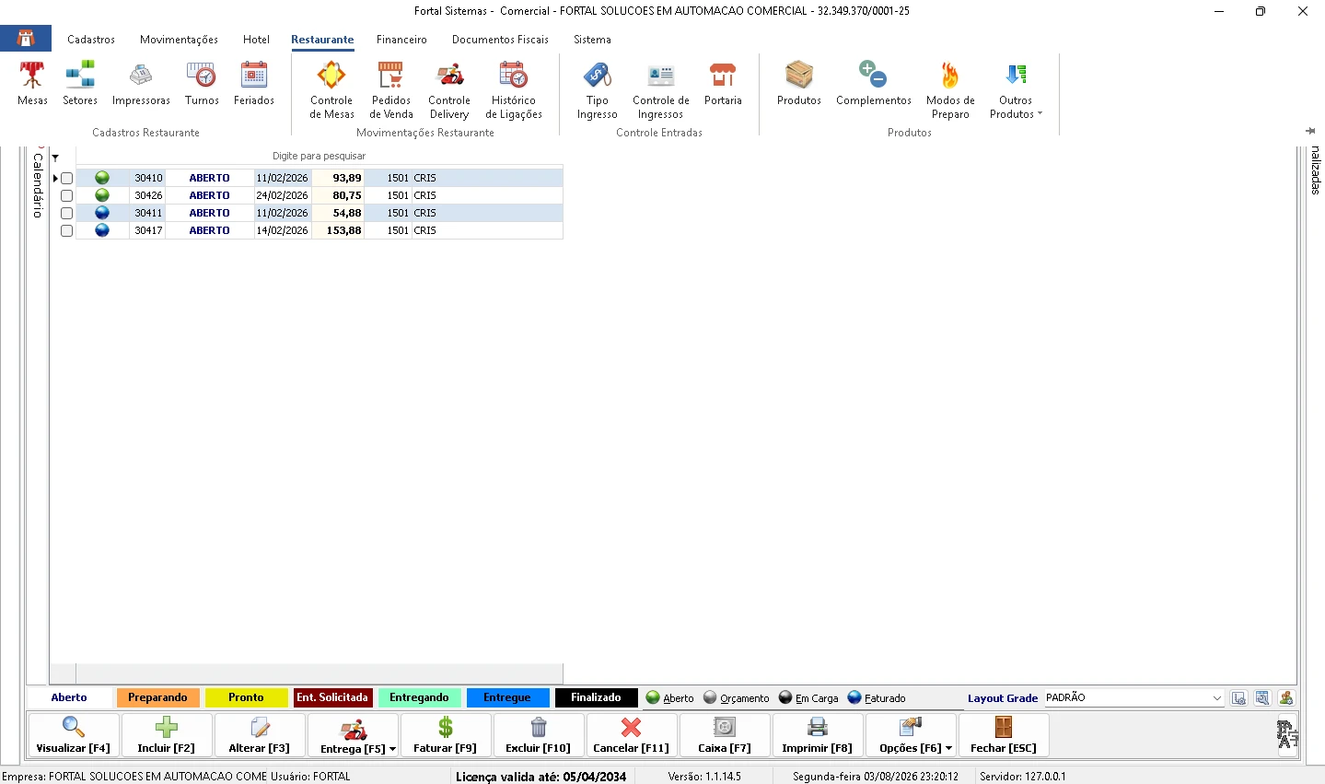Select the value 153,88 in the grid

tap(338, 230)
